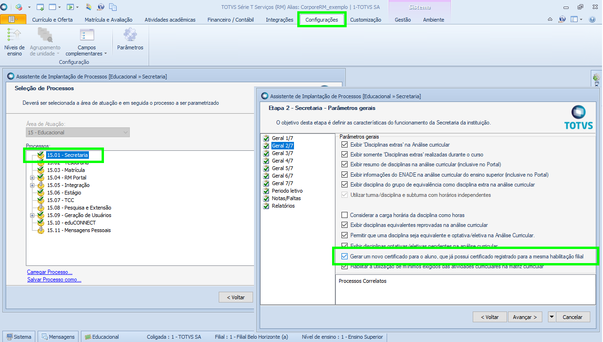Open Campos complementares ribbon icon
This screenshot has height=342, width=603.
coord(87,36)
